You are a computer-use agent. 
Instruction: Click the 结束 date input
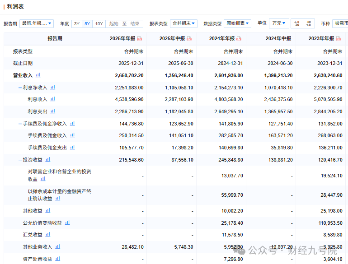[135, 24]
